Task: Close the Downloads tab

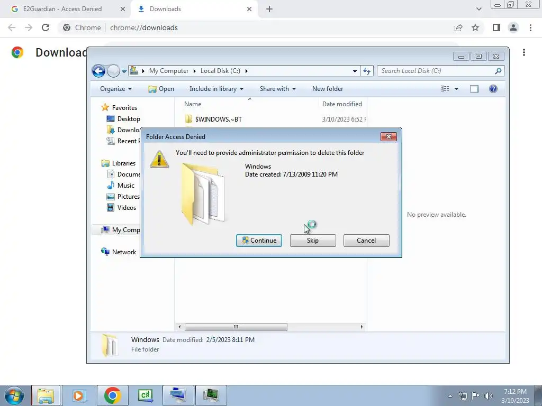Action: [249, 9]
